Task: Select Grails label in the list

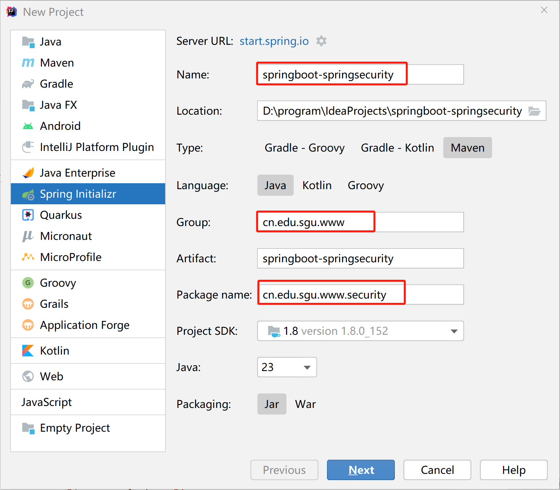Action: tap(54, 304)
